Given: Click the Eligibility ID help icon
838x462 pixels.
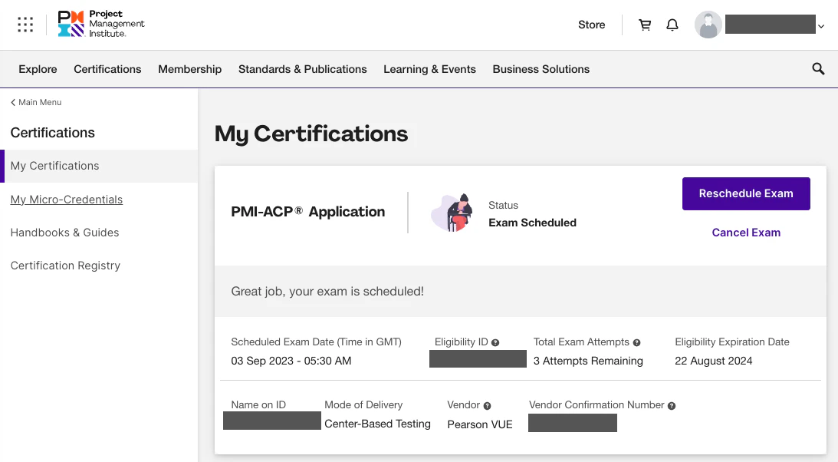Looking at the screenshot, I should pos(495,343).
